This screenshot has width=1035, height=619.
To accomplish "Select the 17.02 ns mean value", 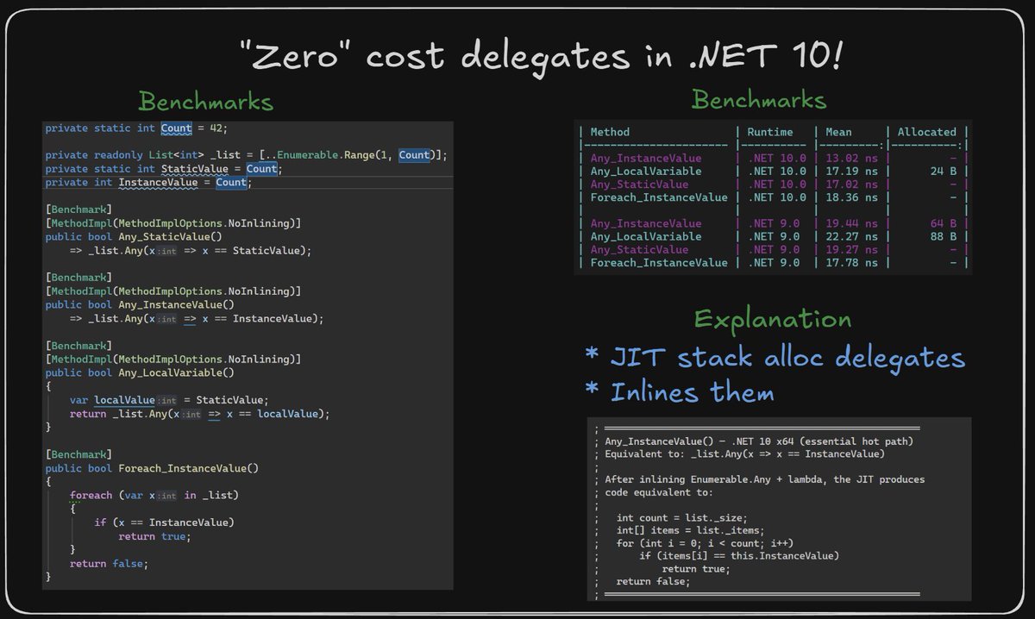I will coord(851,184).
